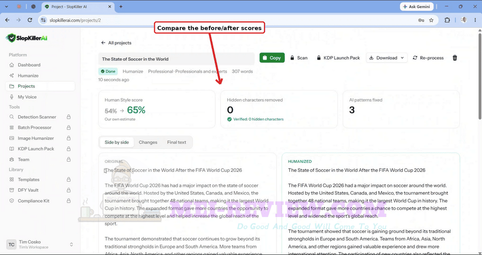The height and width of the screenshot is (255, 482).
Task: Click the HUMANIZED column heading
Action: pos(300,162)
